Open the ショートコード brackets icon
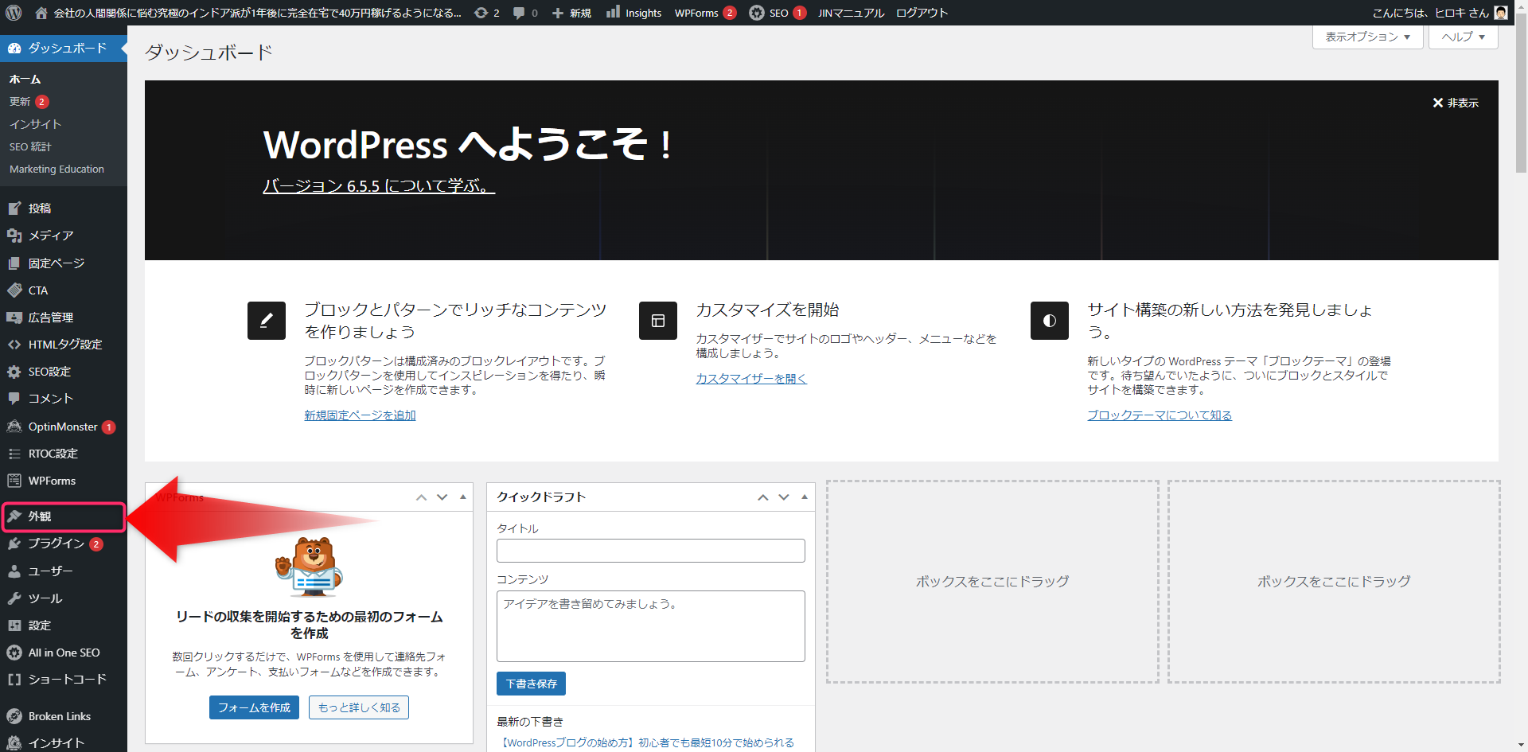Screen dimensions: 1528x752 [14, 680]
